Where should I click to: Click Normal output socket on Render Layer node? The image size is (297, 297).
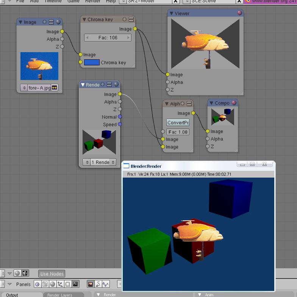pyautogui.click(x=120, y=117)
